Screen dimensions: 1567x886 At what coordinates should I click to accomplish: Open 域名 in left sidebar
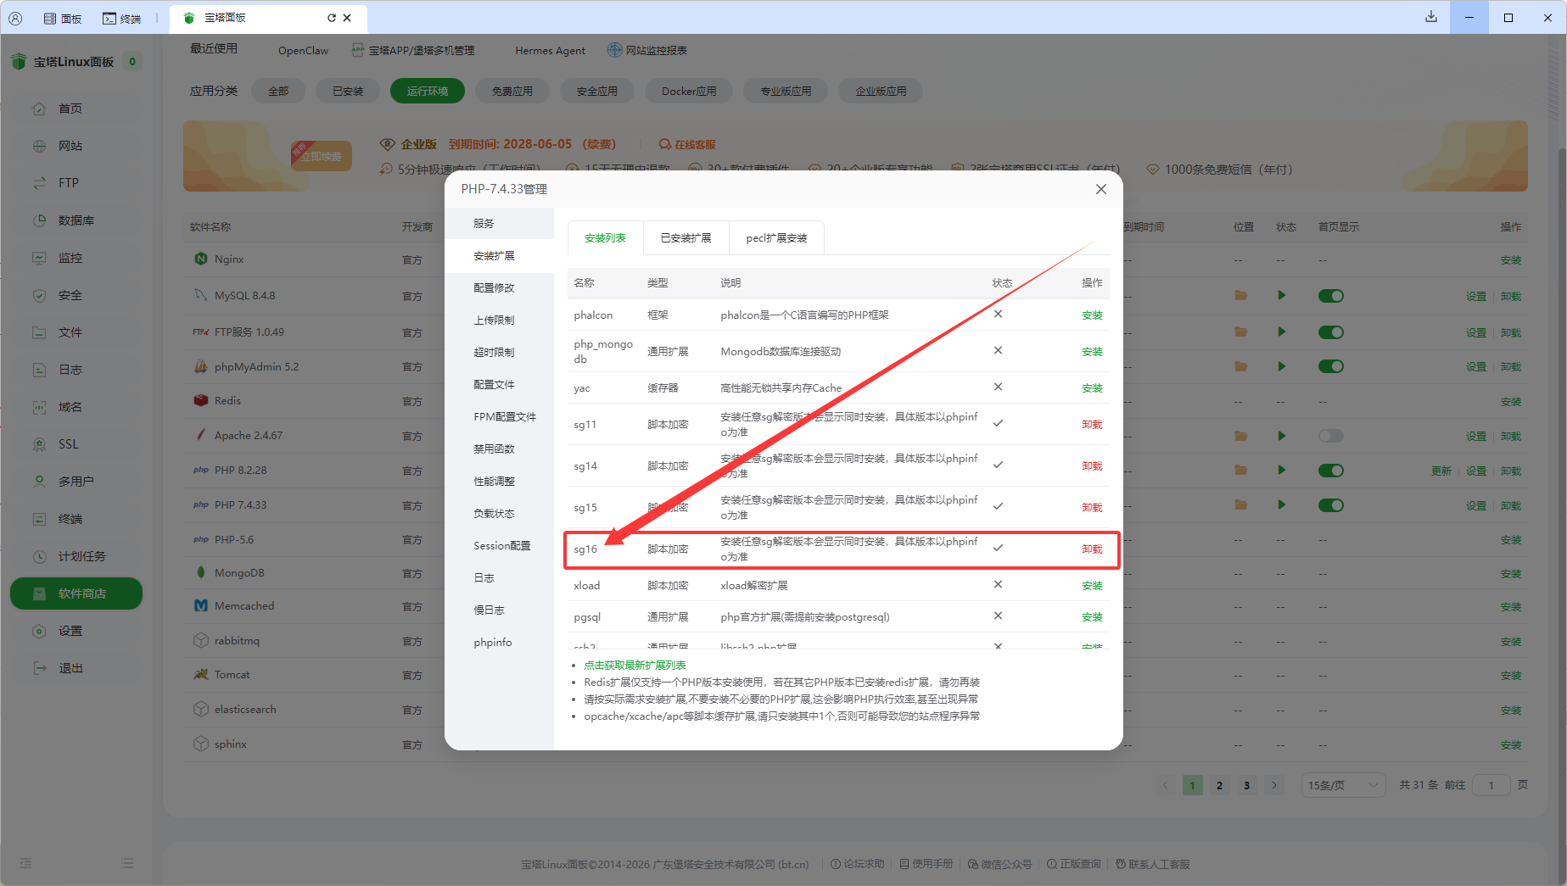[x=76, y=407]
